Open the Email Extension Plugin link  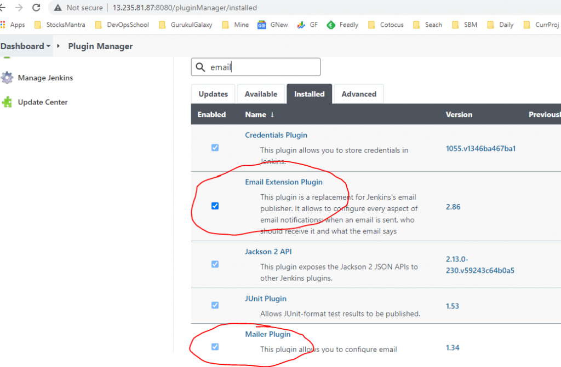[283, 182]
